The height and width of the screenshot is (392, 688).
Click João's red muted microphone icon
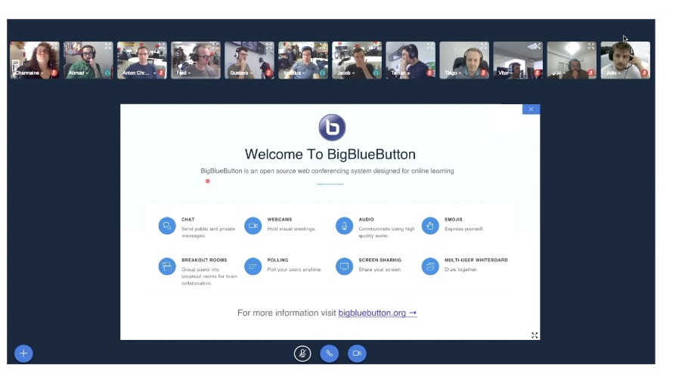pyautogui.click(x=645, y=73)
